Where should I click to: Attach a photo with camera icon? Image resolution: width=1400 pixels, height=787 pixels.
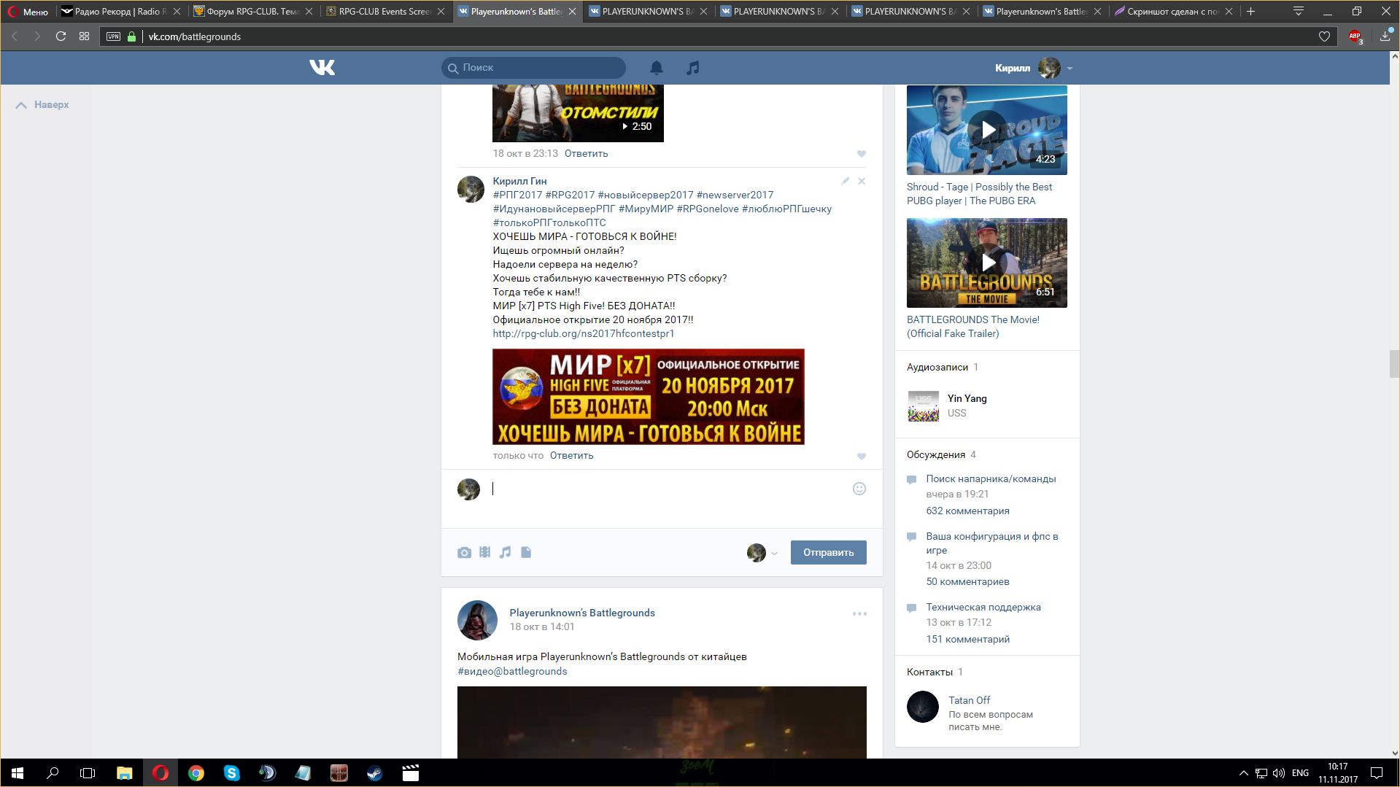point(464,553)
